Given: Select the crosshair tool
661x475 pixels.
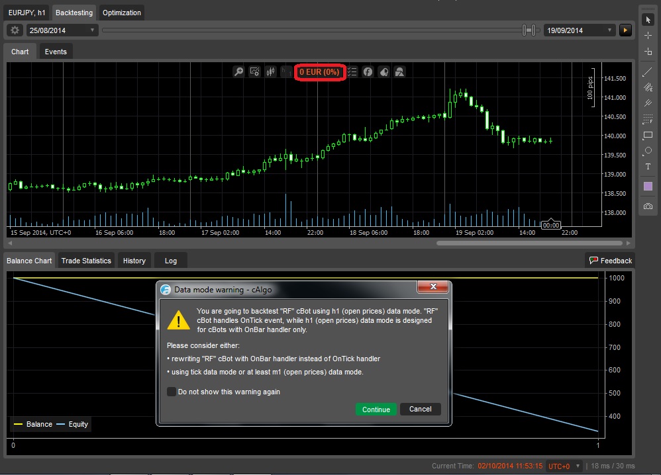Looking at the screenshot, I should (648, 36).
